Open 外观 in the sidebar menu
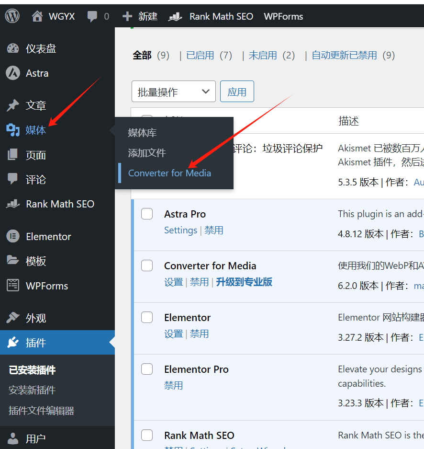 (x=36, y=318)
